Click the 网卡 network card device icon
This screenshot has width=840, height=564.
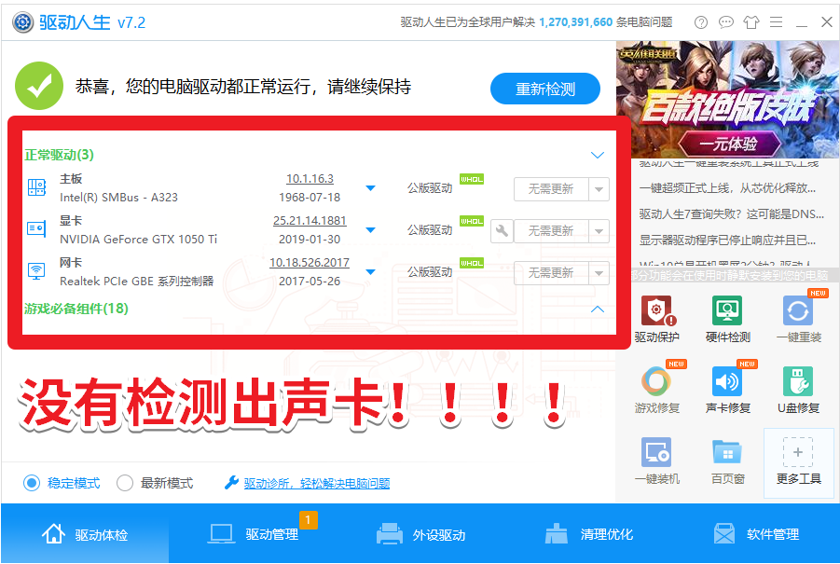36,271
